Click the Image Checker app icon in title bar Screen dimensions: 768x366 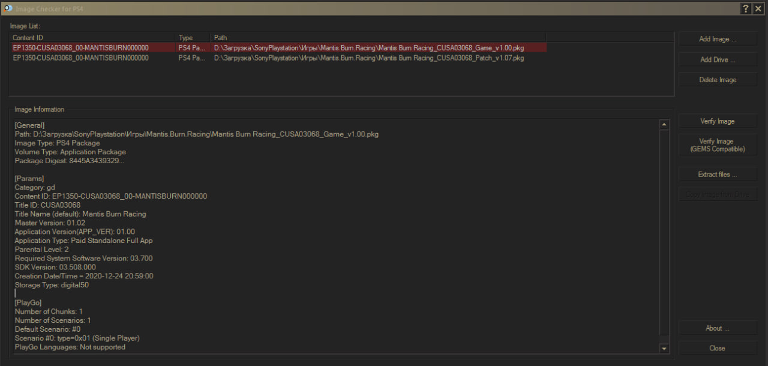[8, 8]
